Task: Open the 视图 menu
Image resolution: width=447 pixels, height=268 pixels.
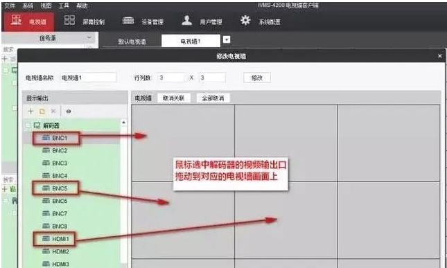Action: (x=46, y=6)
